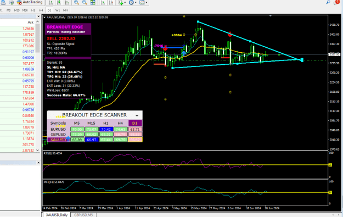Switch chart to MN timeframe
This screenshot has width=343, height=217.
click(65, 10)
